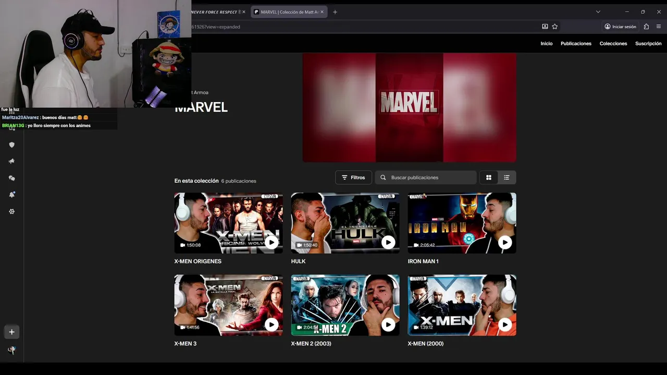Open the X-MEN 3 post title
Image resolution: width=667 pixels, height=375 pixels.
click(186, 344)
